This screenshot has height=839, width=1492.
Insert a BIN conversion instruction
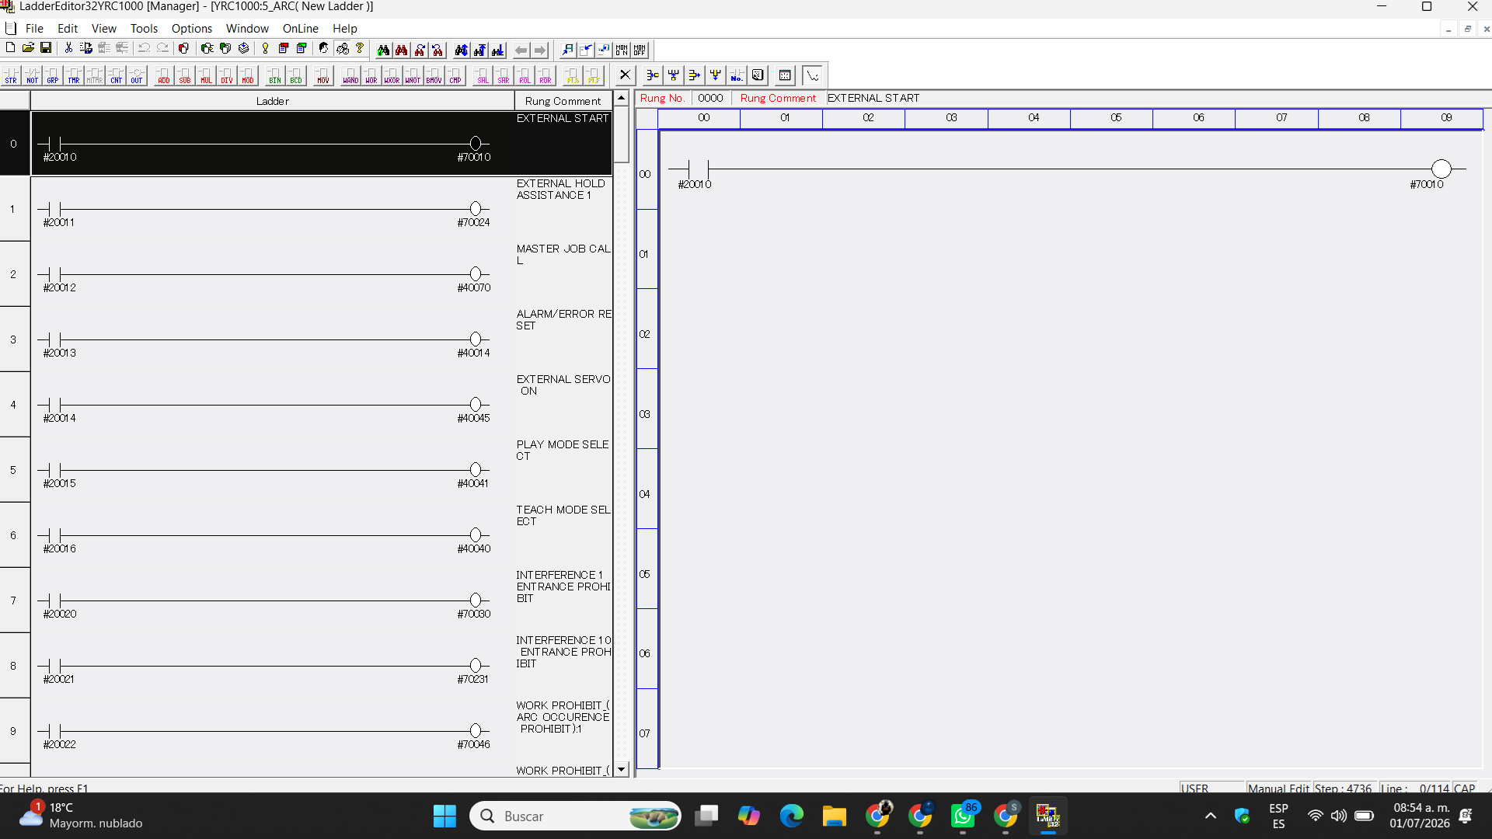[274, 75]
